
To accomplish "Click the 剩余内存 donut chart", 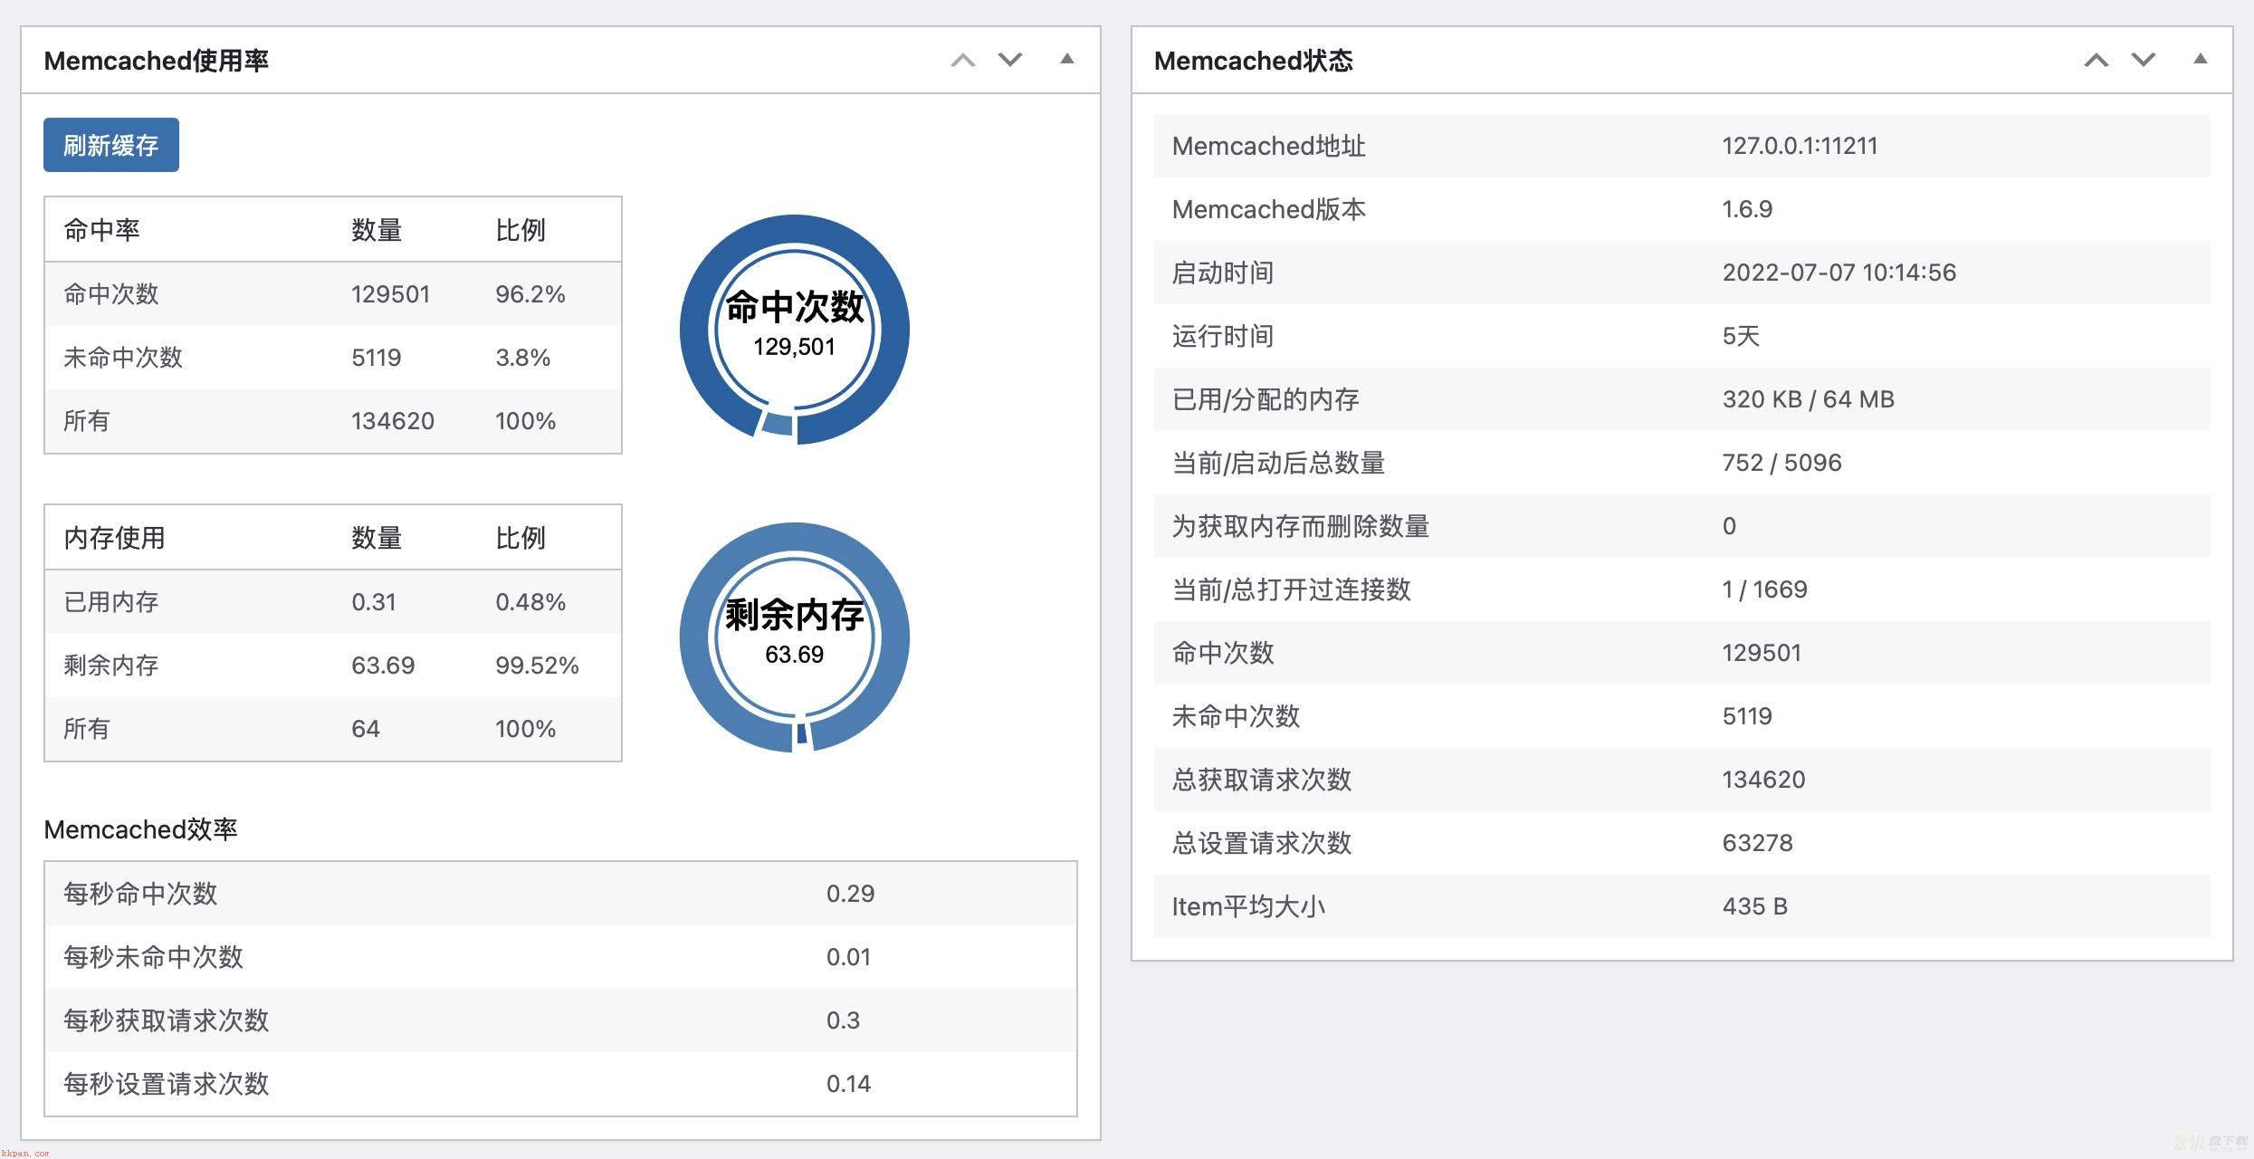I will pyautogui.click(x=795, y=637).
